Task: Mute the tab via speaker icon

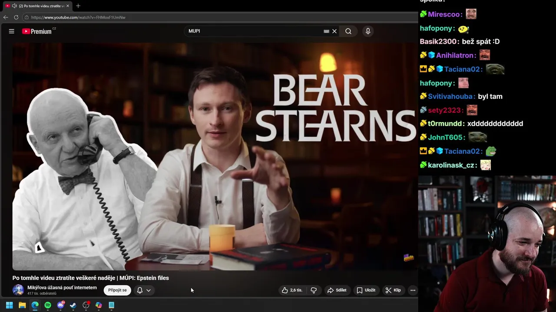Action: [x=14, y=6]
